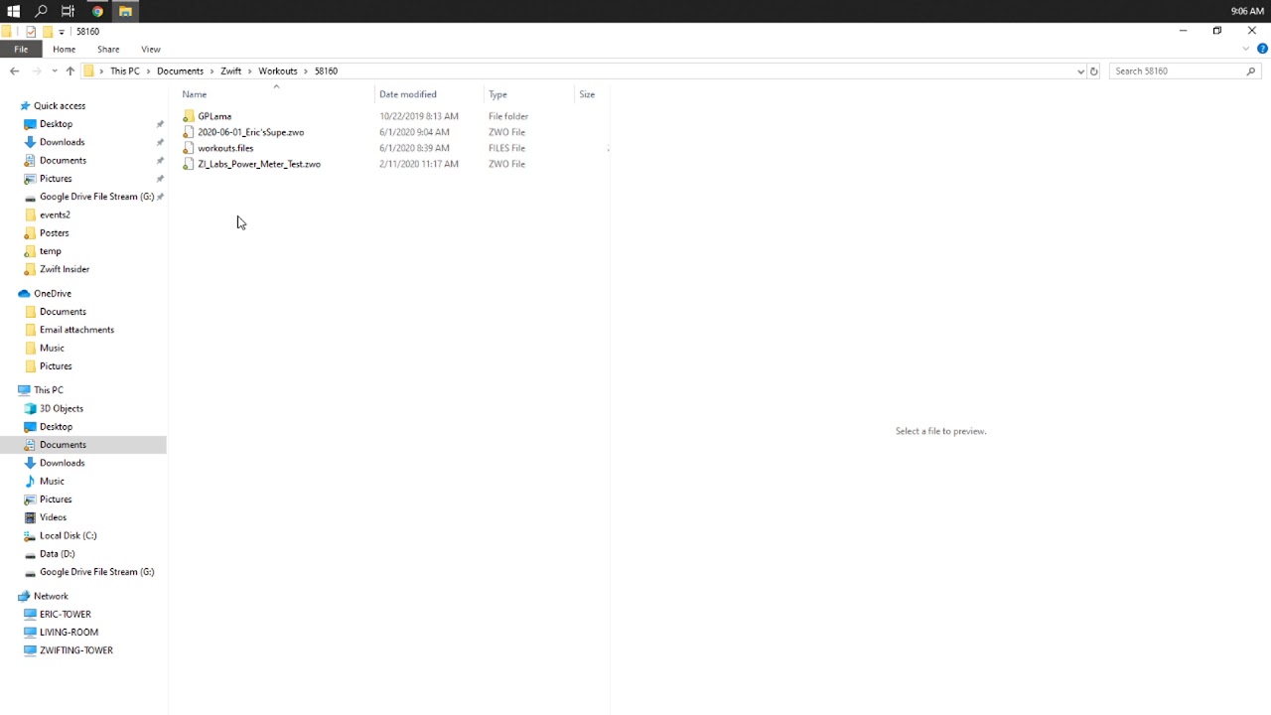Image resolution: width=1271 pixels, height=715 pixels.
Task: Open File Explorer Help
Action: pyautogui.click(x=1262, y=49)
